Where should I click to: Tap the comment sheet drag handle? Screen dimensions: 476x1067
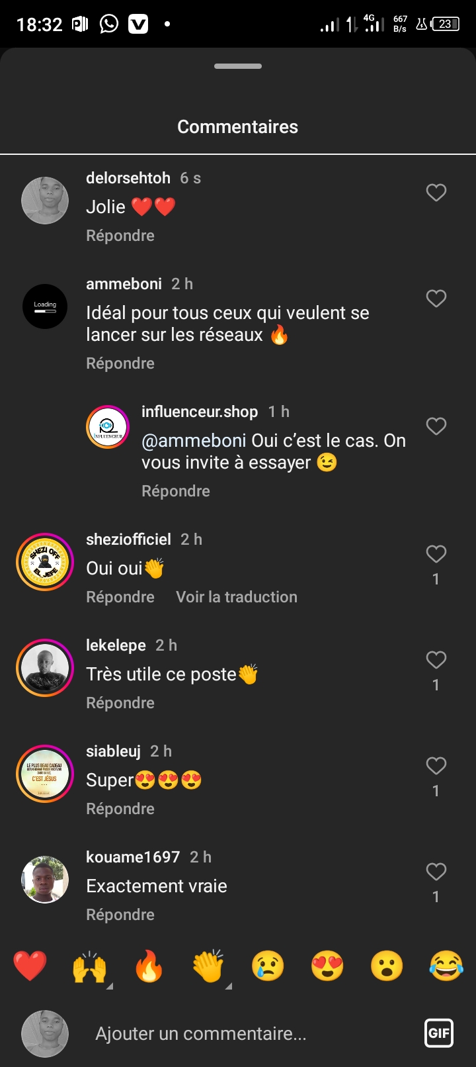[238, 66]
